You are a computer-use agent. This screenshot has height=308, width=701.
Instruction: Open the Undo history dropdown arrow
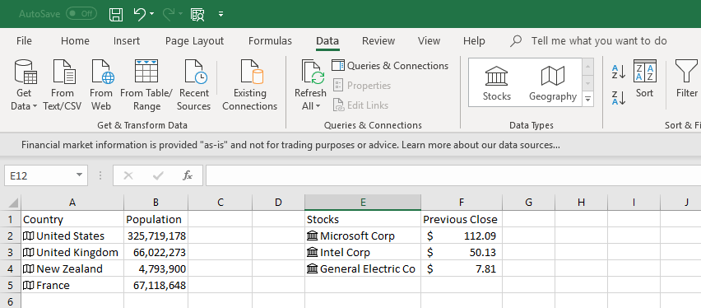point(152,14)
